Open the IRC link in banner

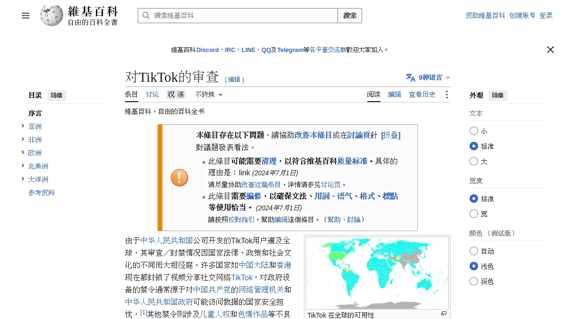pyautogui.click(x=230, y=50)
